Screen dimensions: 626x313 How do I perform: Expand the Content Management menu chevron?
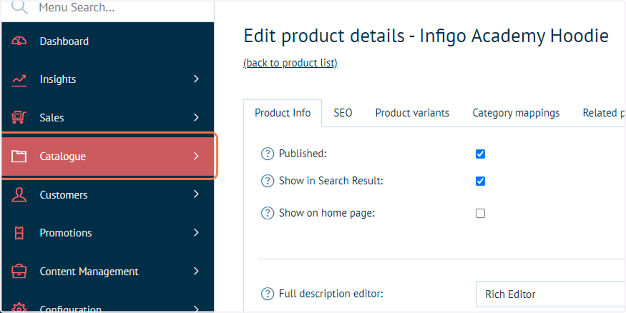click(x=196, y=271)
